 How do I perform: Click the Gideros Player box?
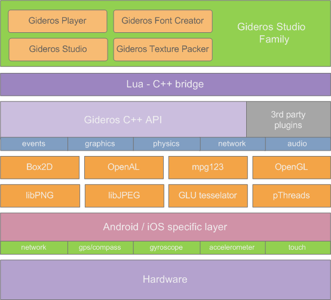[57, 21]
